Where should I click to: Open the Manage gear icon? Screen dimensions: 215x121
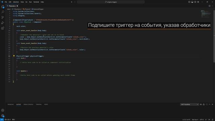(x=3, y=116)
